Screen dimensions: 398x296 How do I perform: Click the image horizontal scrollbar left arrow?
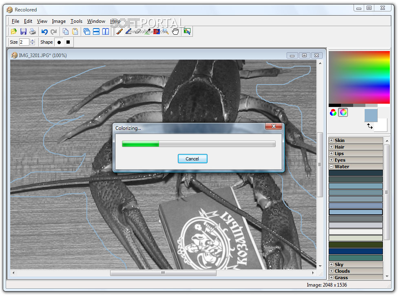[x=13, y=273]
